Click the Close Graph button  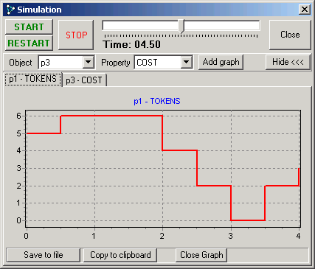pyautogui.click(x=201, y=255)
